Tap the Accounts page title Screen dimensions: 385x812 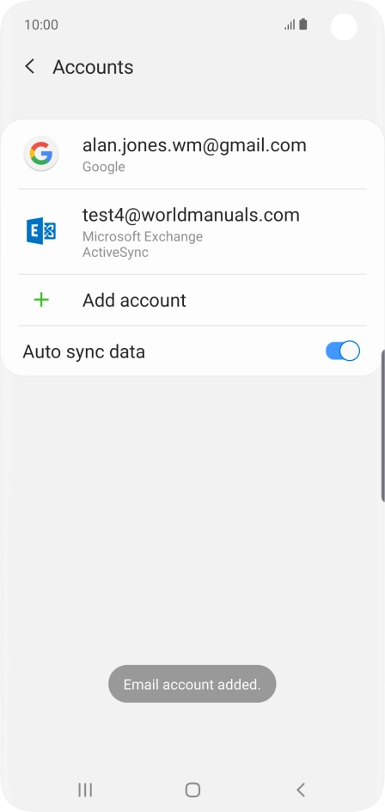[94, 67]
